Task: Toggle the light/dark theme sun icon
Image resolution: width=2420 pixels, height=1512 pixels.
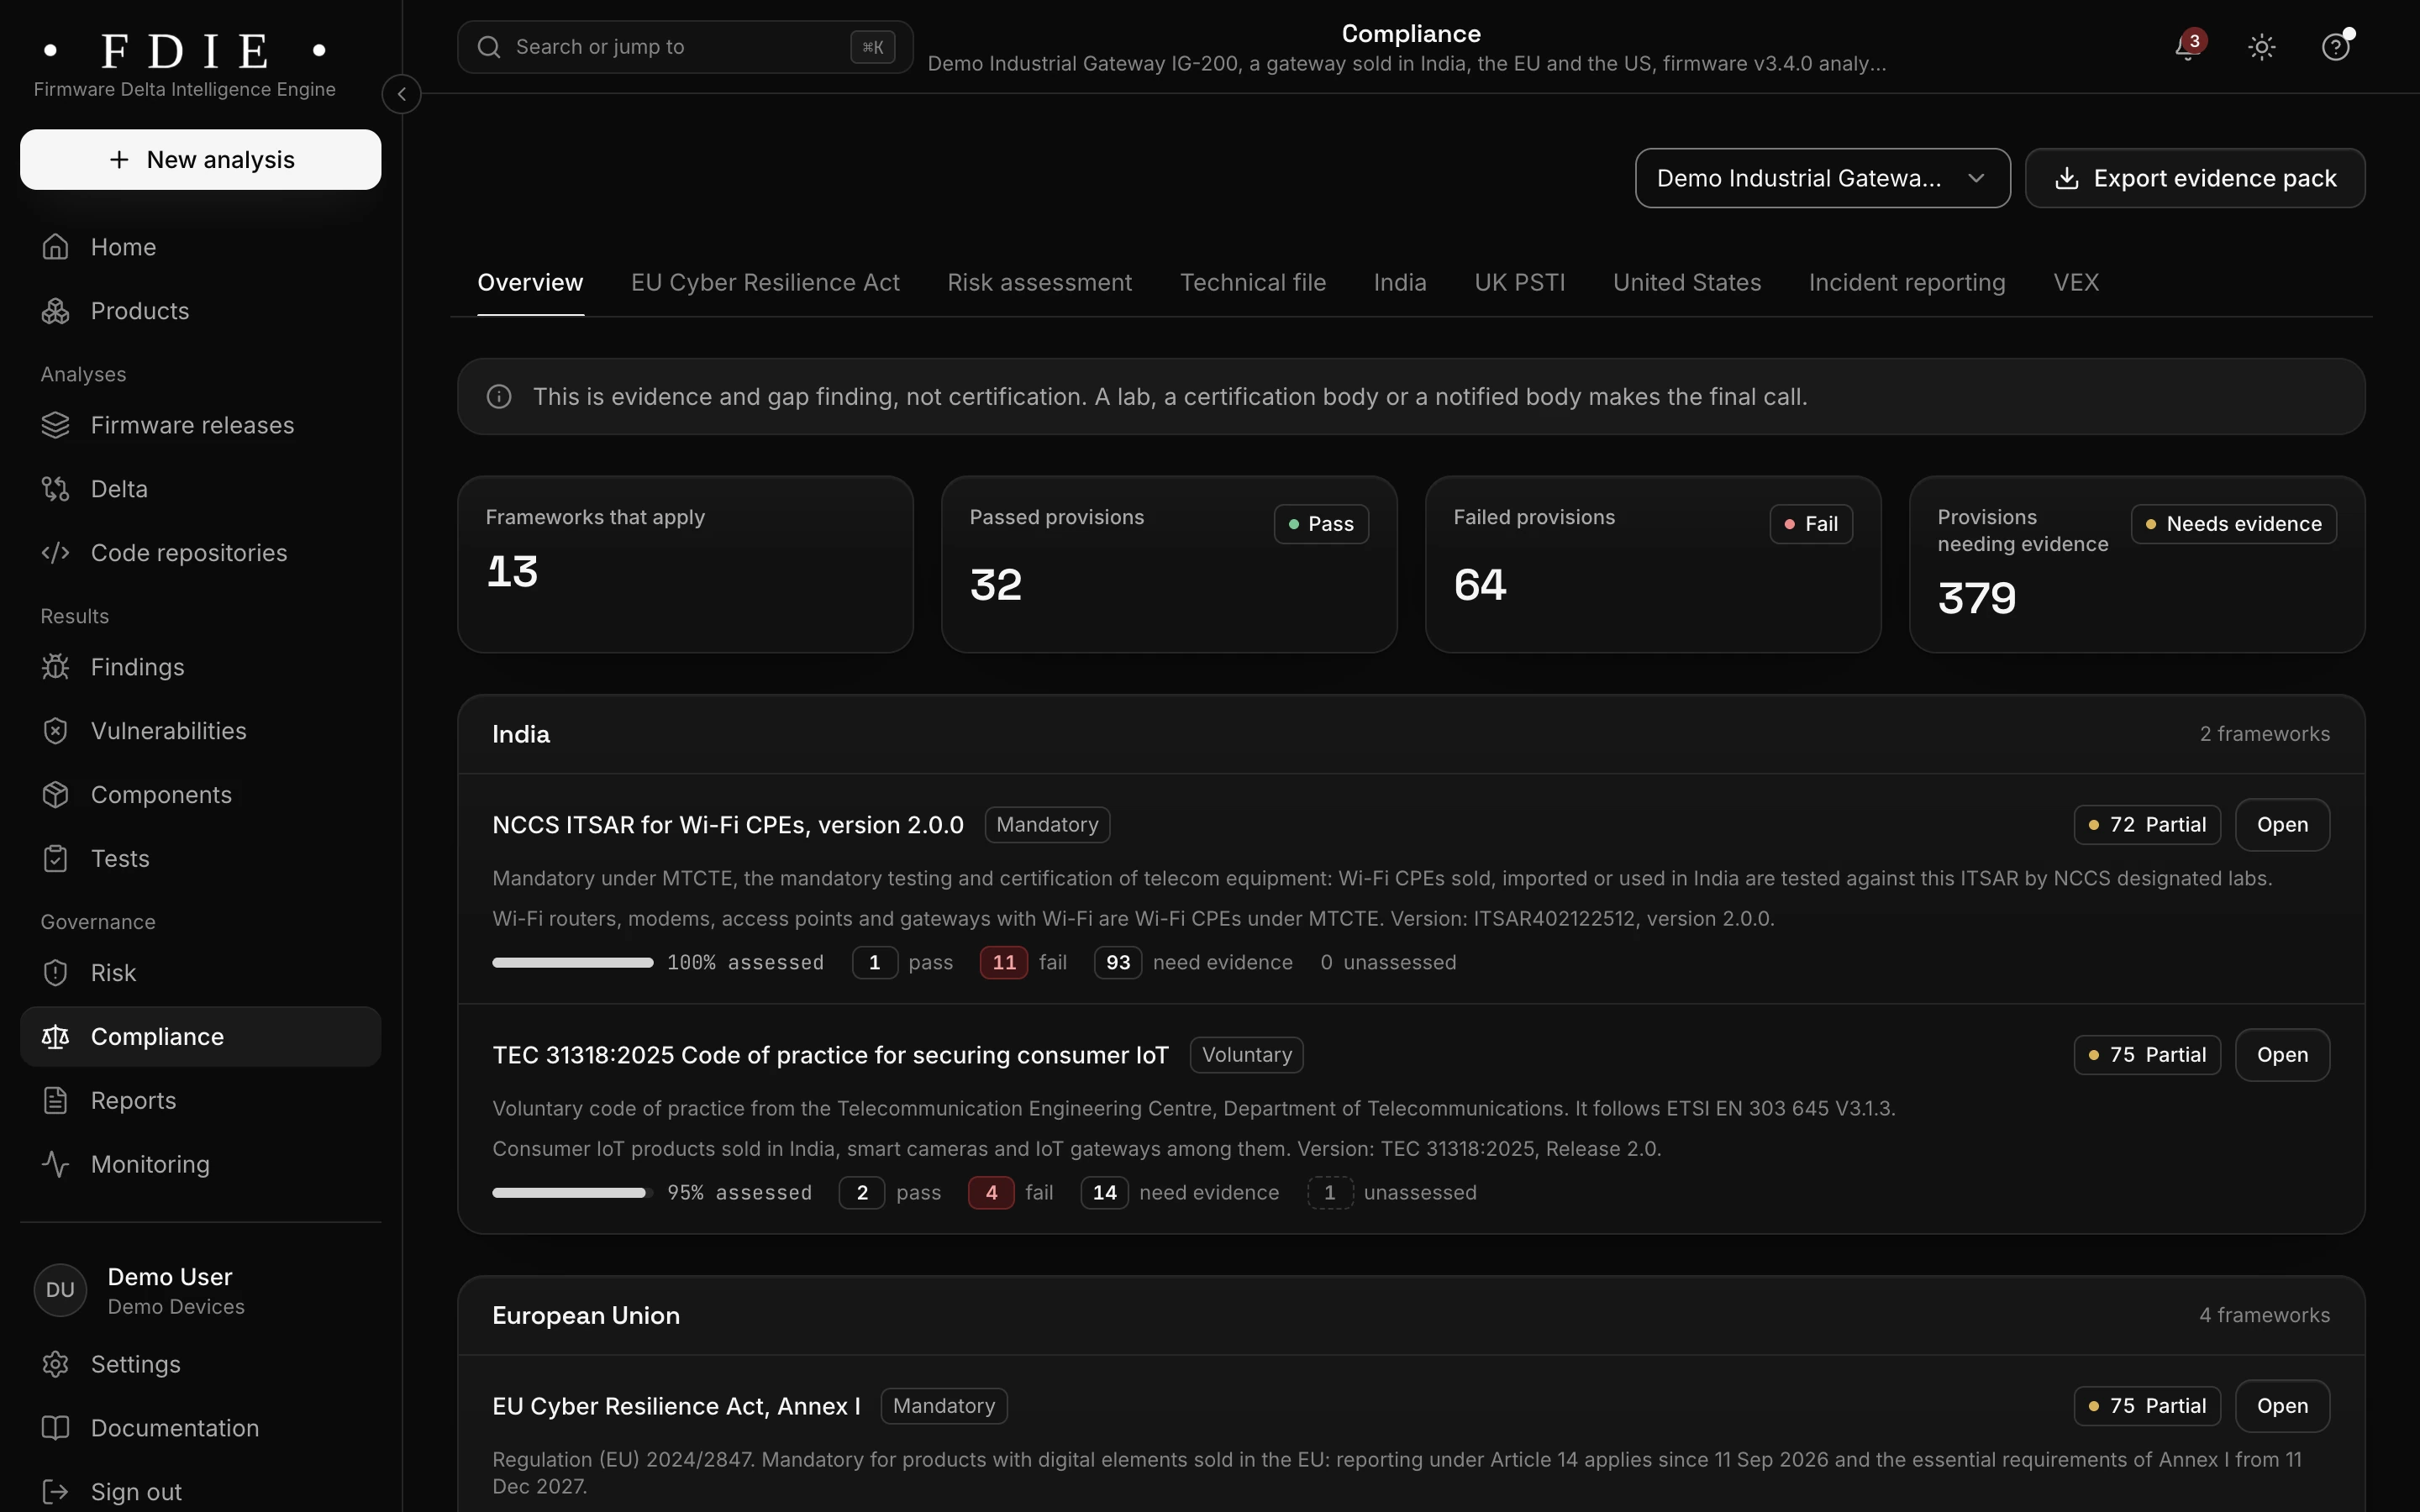Action: click(2261, 47)
